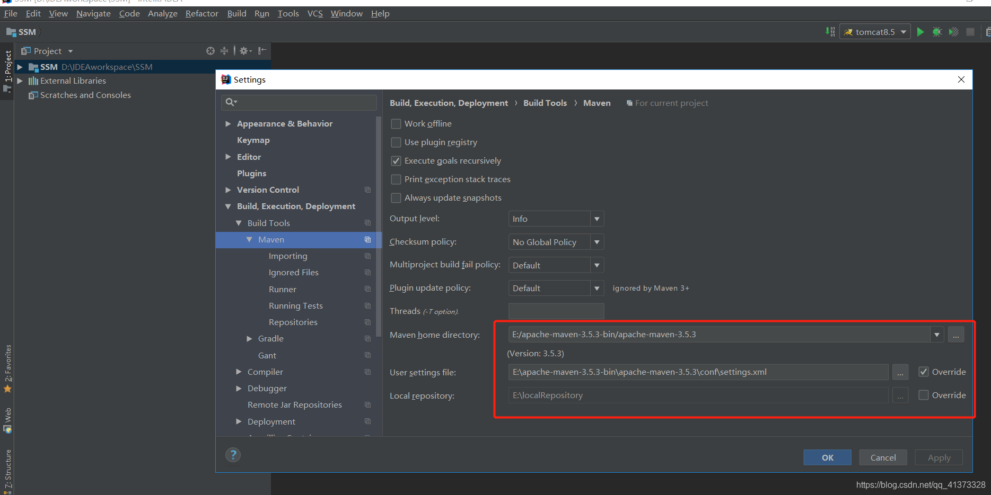Click the Cancel button
Viewport: 991px width, 495px height.
(883, 457)
